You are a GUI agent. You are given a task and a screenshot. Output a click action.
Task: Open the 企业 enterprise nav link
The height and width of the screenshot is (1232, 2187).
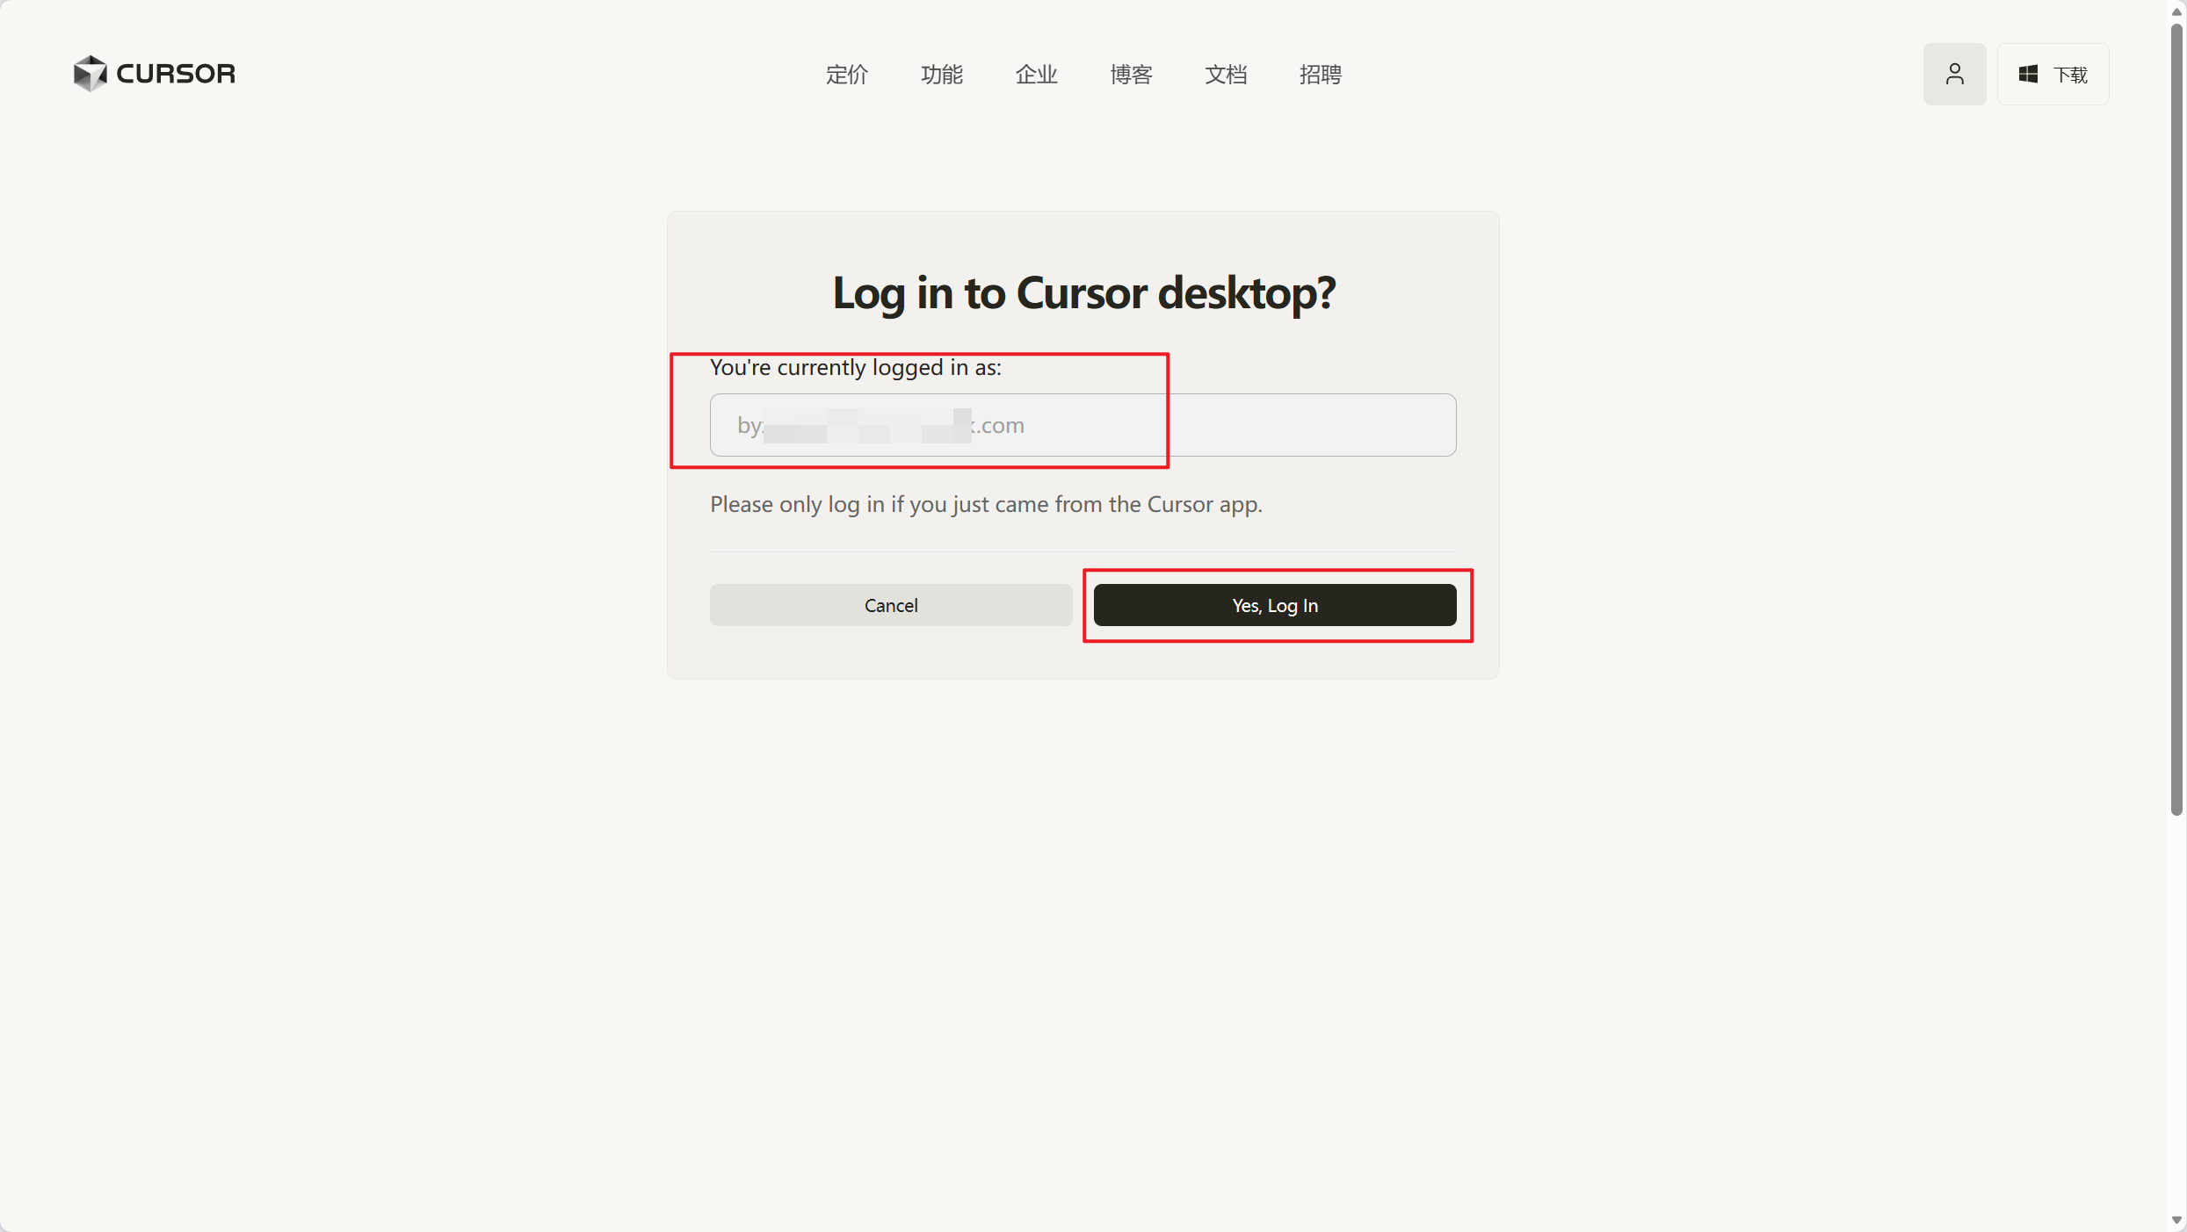point(1036,75)
